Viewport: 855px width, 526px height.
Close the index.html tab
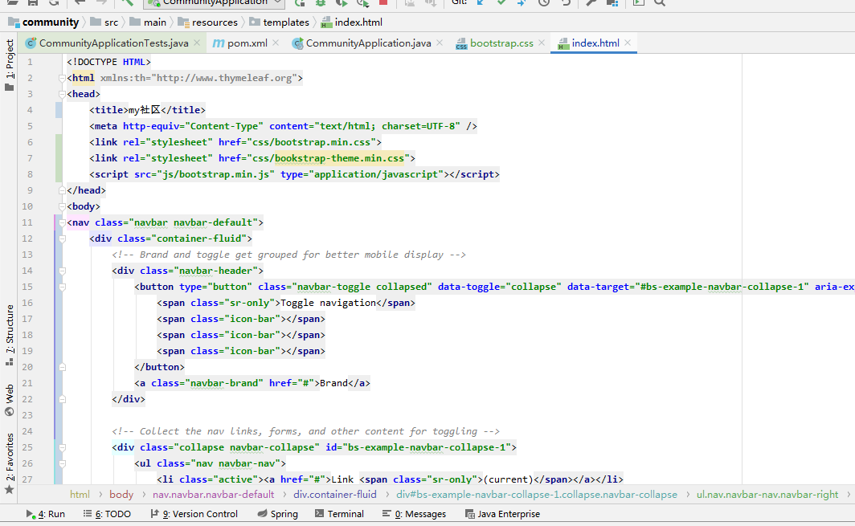tap(628, 43)
